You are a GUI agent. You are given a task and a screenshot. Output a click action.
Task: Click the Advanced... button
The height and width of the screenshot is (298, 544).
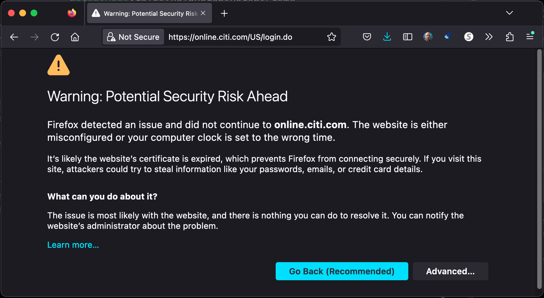point(450,271)
